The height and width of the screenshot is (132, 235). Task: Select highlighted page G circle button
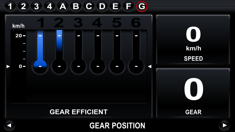pos(142,7)
